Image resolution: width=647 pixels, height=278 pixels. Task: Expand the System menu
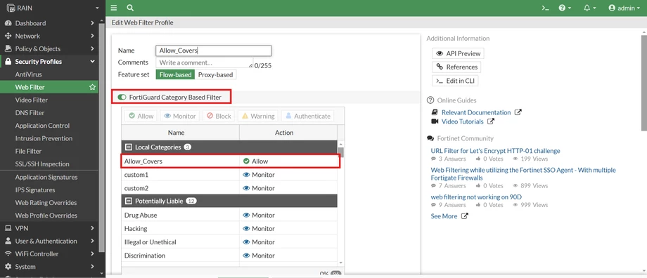pyautogui.click(x=49, y=267)
